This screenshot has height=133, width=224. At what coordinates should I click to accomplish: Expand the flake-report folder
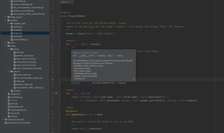(5, 17)
